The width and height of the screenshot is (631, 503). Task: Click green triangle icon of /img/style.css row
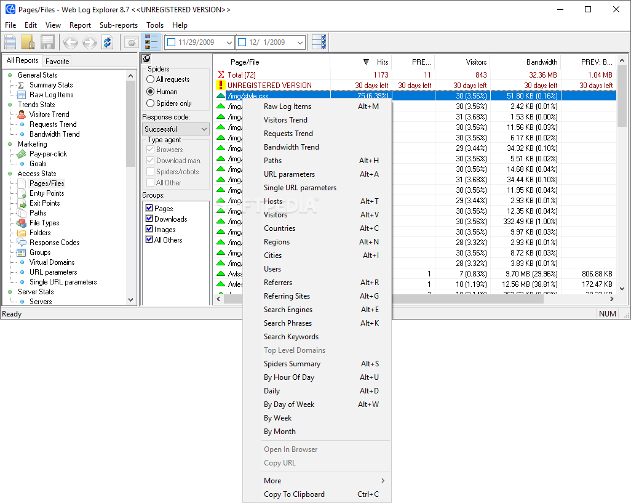(x=221, y=96)
